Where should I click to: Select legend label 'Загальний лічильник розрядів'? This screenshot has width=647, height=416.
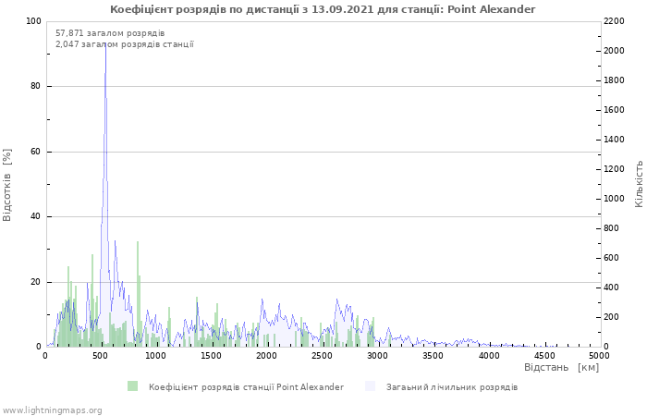[x=452, y=387]
